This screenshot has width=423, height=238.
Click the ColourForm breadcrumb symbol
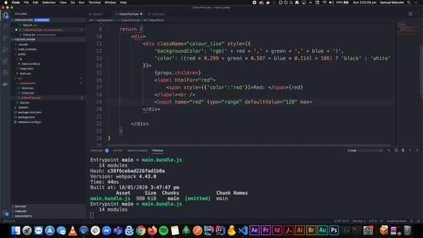156,20
